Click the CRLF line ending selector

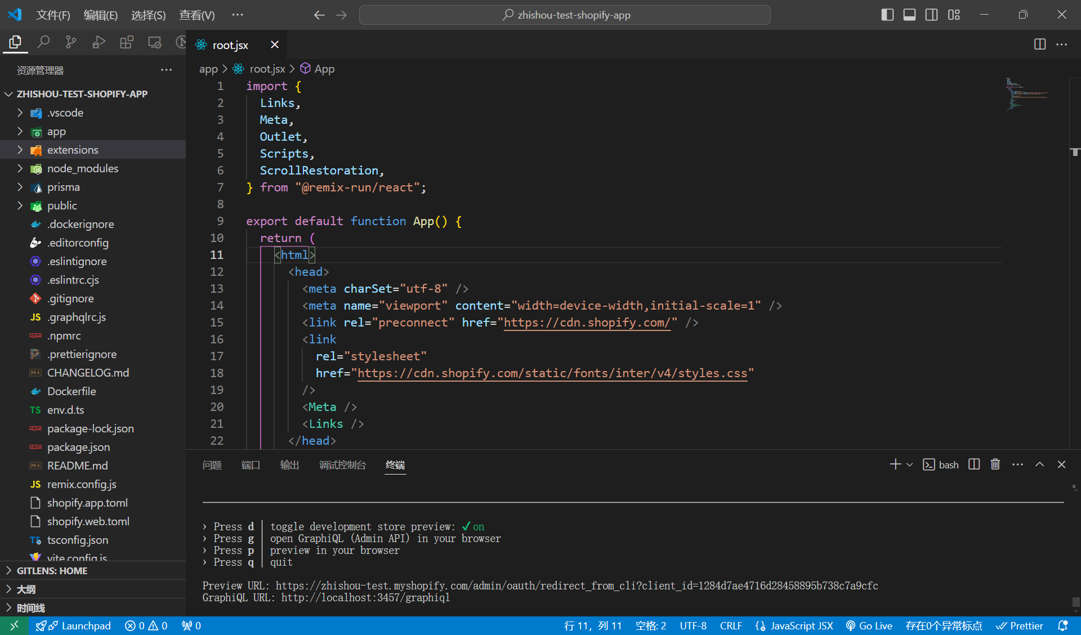click(731, 625)
